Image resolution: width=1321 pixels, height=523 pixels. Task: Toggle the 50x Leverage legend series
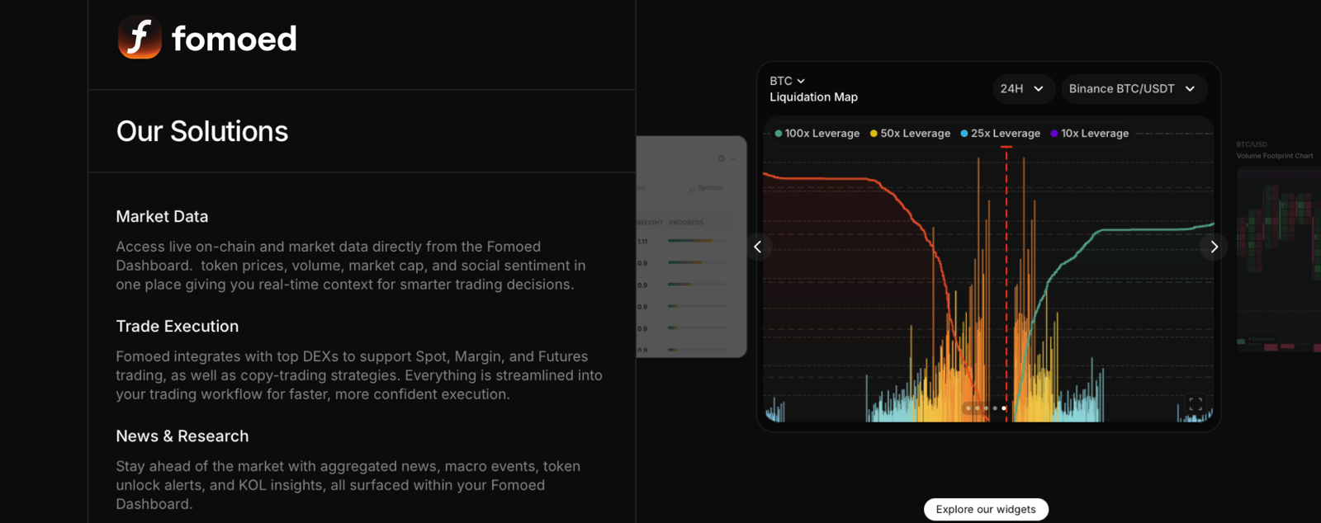click(x=910, y=134)
